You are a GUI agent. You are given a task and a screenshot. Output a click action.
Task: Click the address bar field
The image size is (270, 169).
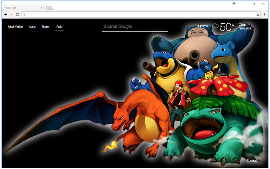140,15
